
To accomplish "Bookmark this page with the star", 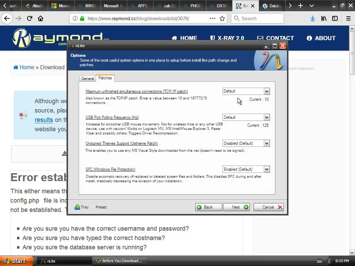I will pos(222,18).
